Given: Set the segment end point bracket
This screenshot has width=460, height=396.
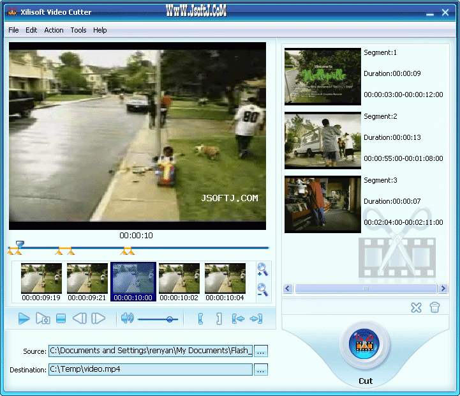Looking at the screenshot, I should [219, 319].
